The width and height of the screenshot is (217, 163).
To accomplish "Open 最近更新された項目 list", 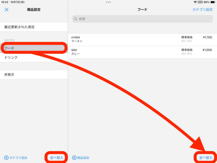I will 34,27.
